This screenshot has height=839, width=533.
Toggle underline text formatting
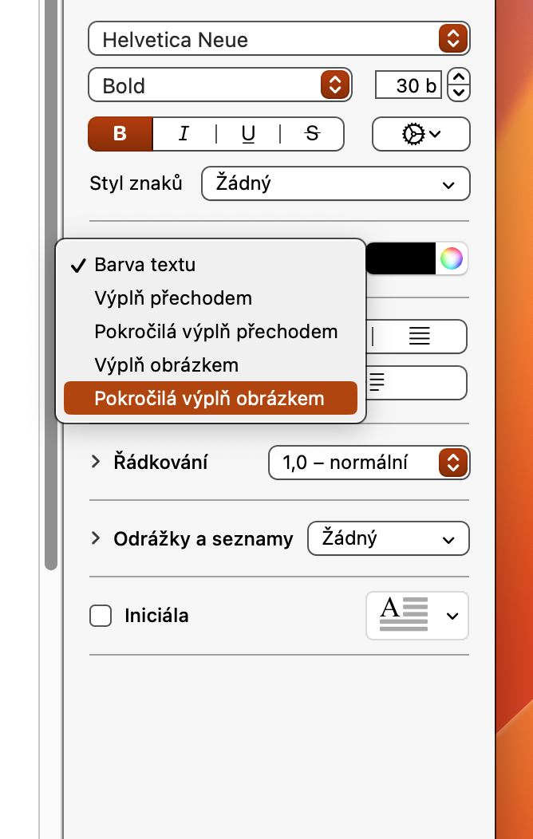pos(248,134)
